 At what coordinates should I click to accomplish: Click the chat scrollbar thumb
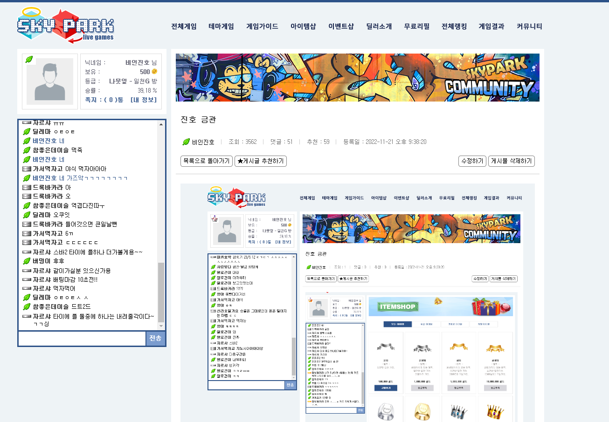coord(161,293)
